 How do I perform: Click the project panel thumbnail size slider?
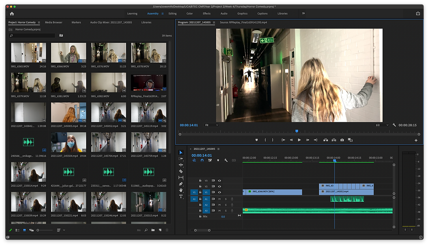coord(38,230)
